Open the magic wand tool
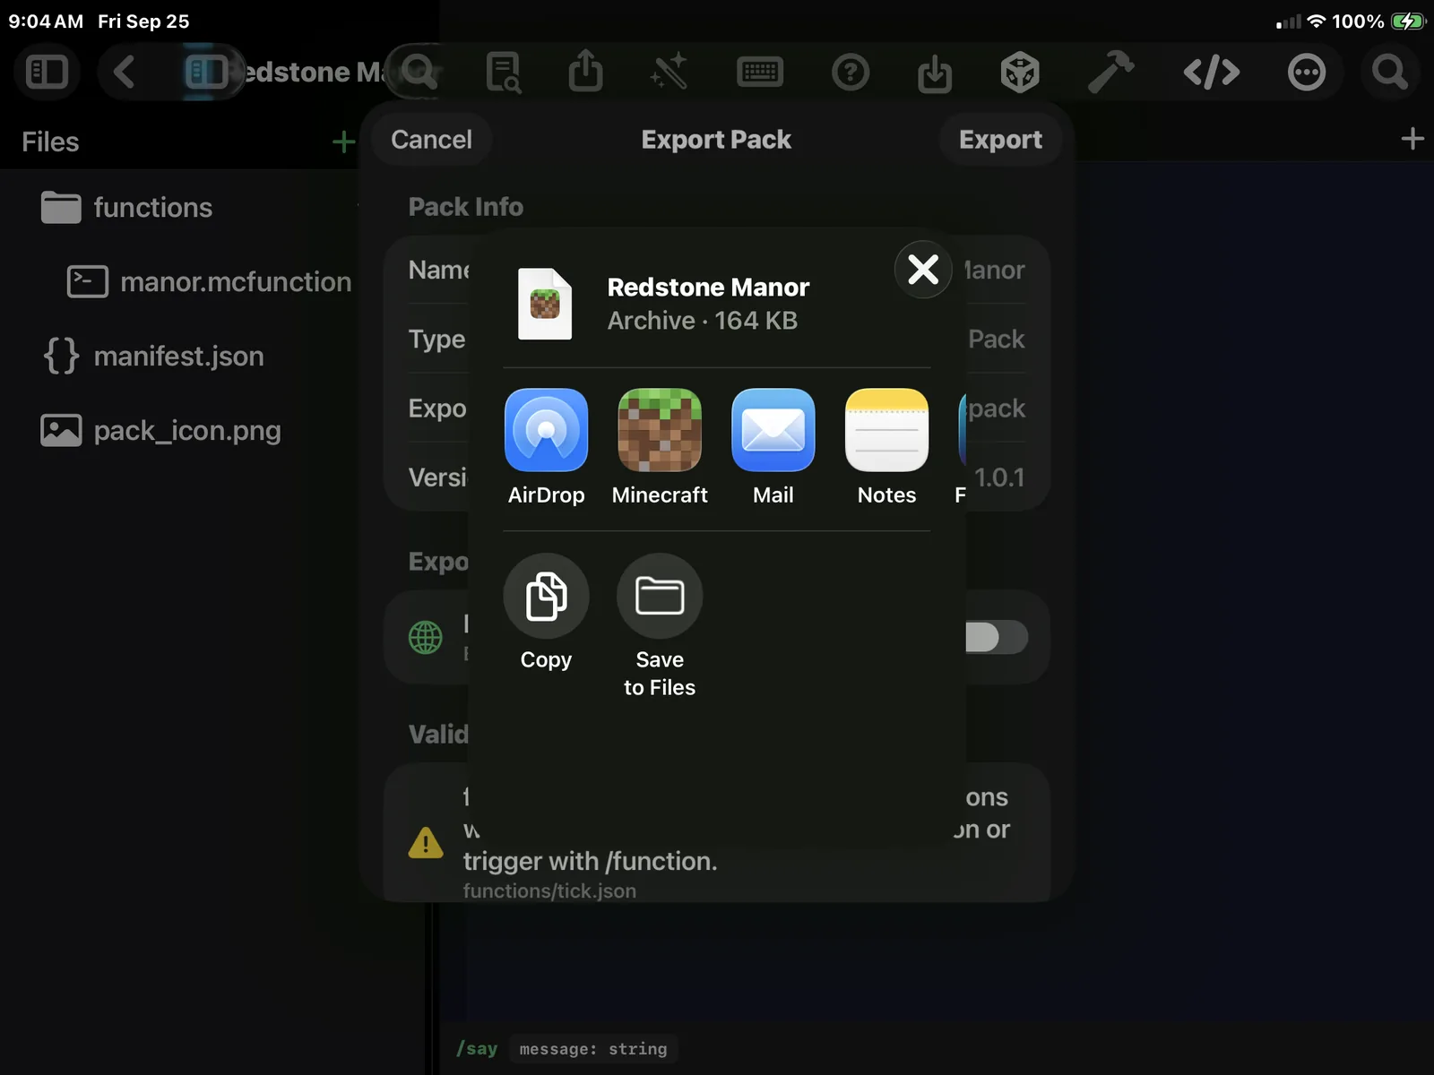 coord(669,72)
